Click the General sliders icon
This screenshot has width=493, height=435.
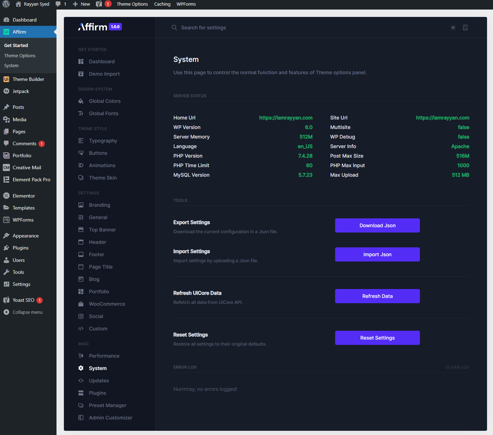tap(81, 217)
